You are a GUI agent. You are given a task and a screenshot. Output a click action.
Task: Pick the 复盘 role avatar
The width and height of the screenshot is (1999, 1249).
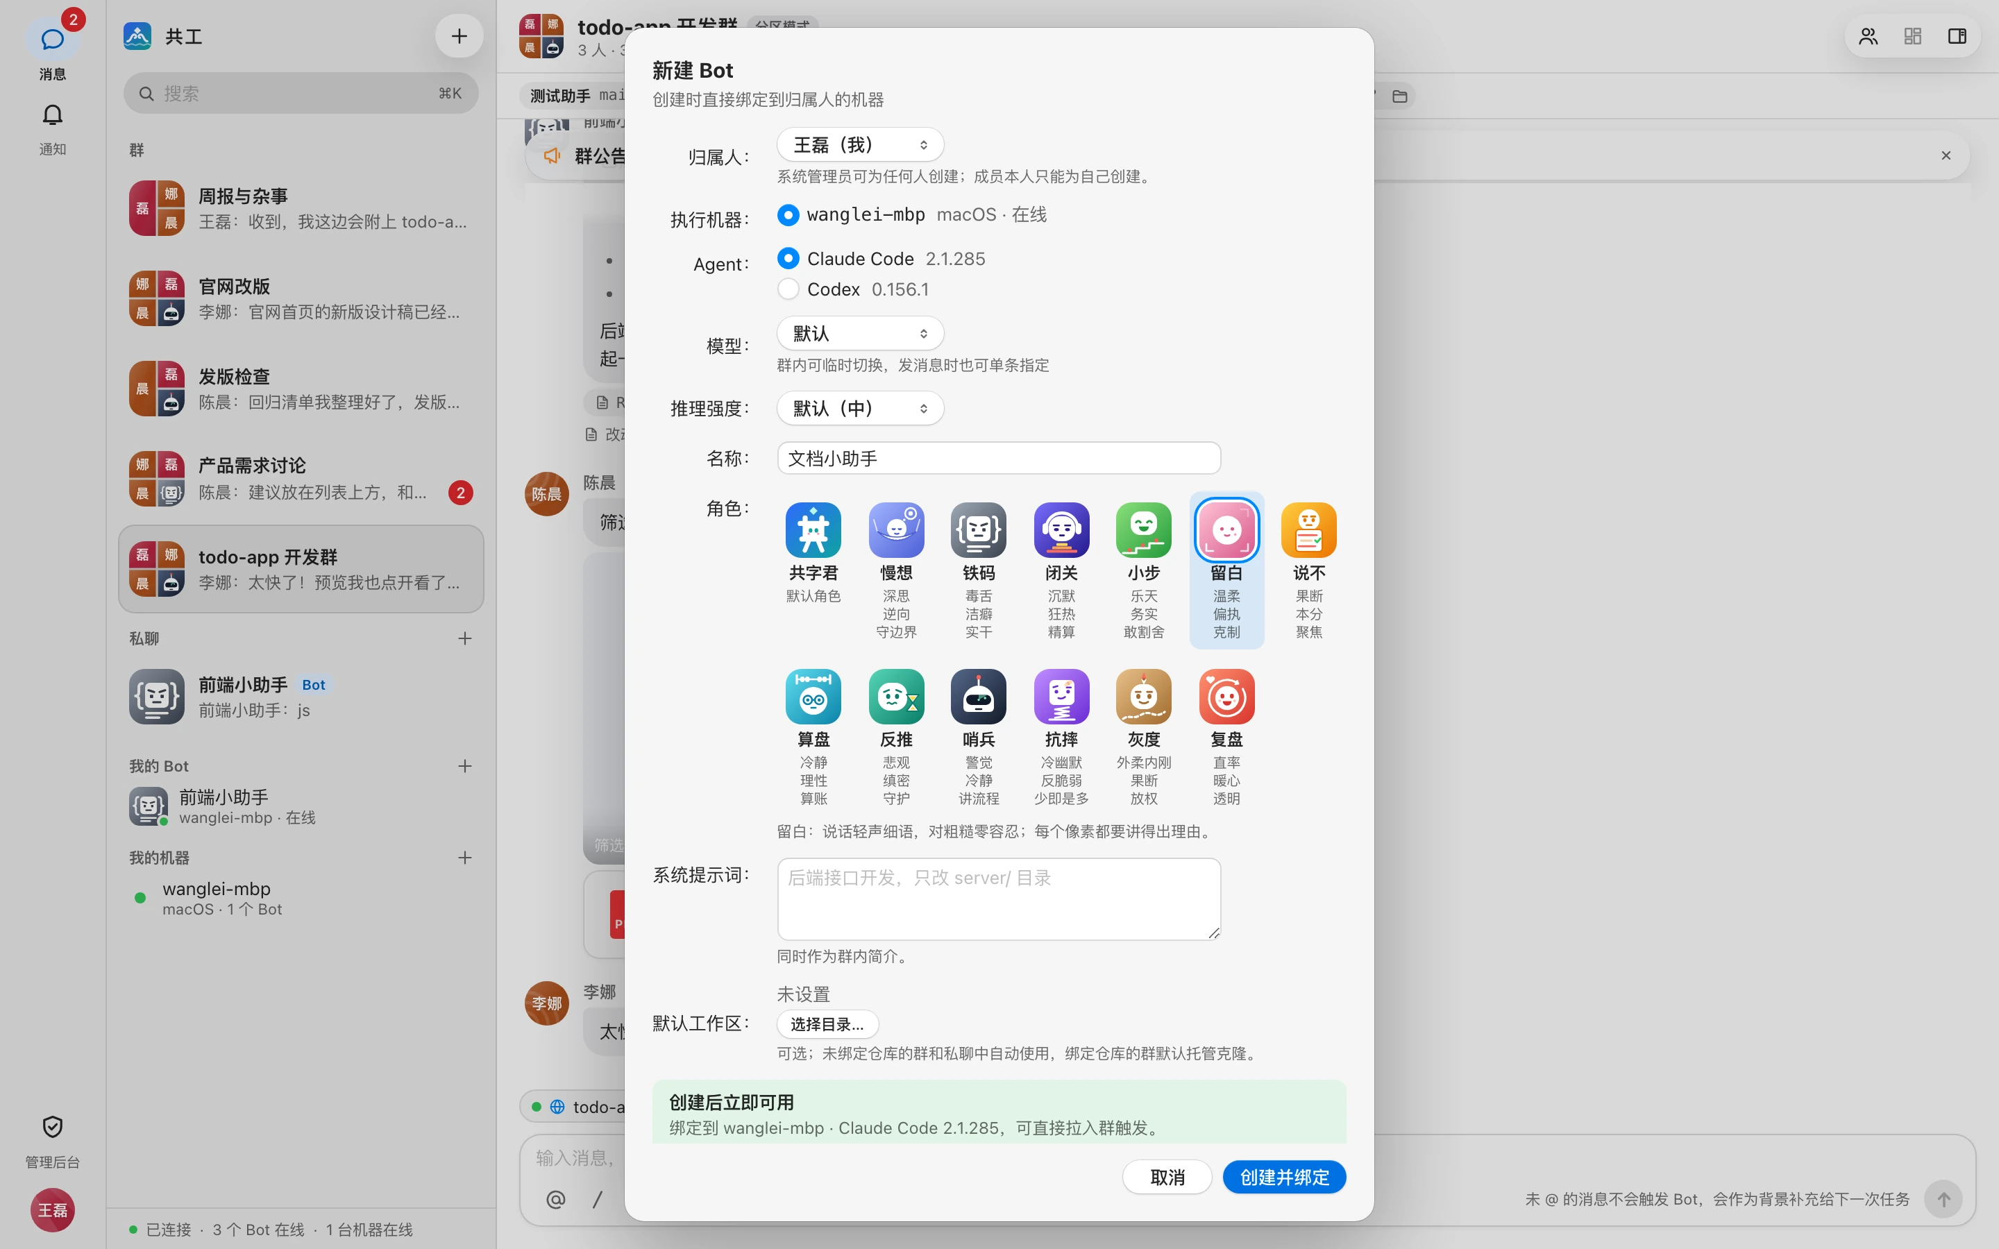[x=1226, y=697]
